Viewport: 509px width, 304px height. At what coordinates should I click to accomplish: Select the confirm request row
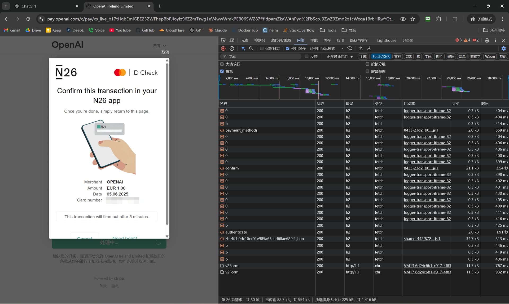click(363, 168)
